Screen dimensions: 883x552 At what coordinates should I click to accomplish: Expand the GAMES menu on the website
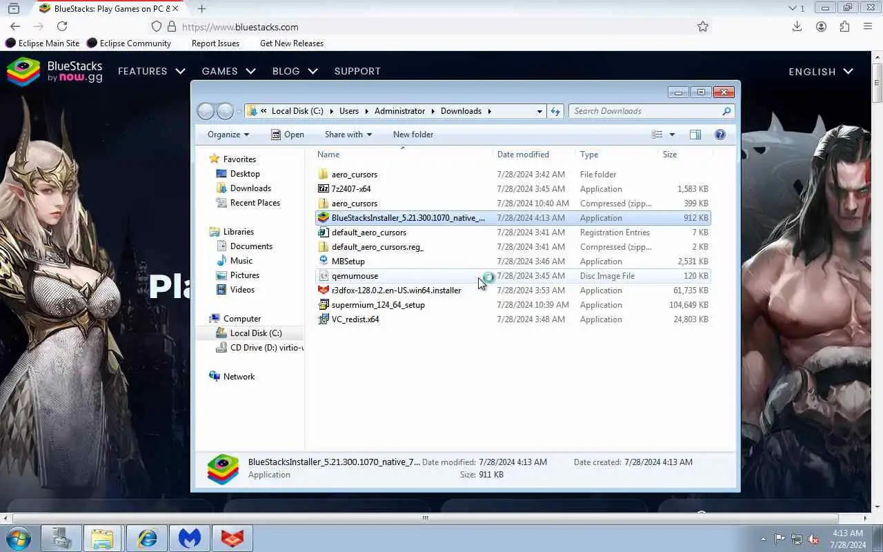coord(228,71)
